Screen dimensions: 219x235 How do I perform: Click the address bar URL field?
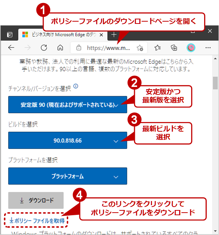point(108,48)
